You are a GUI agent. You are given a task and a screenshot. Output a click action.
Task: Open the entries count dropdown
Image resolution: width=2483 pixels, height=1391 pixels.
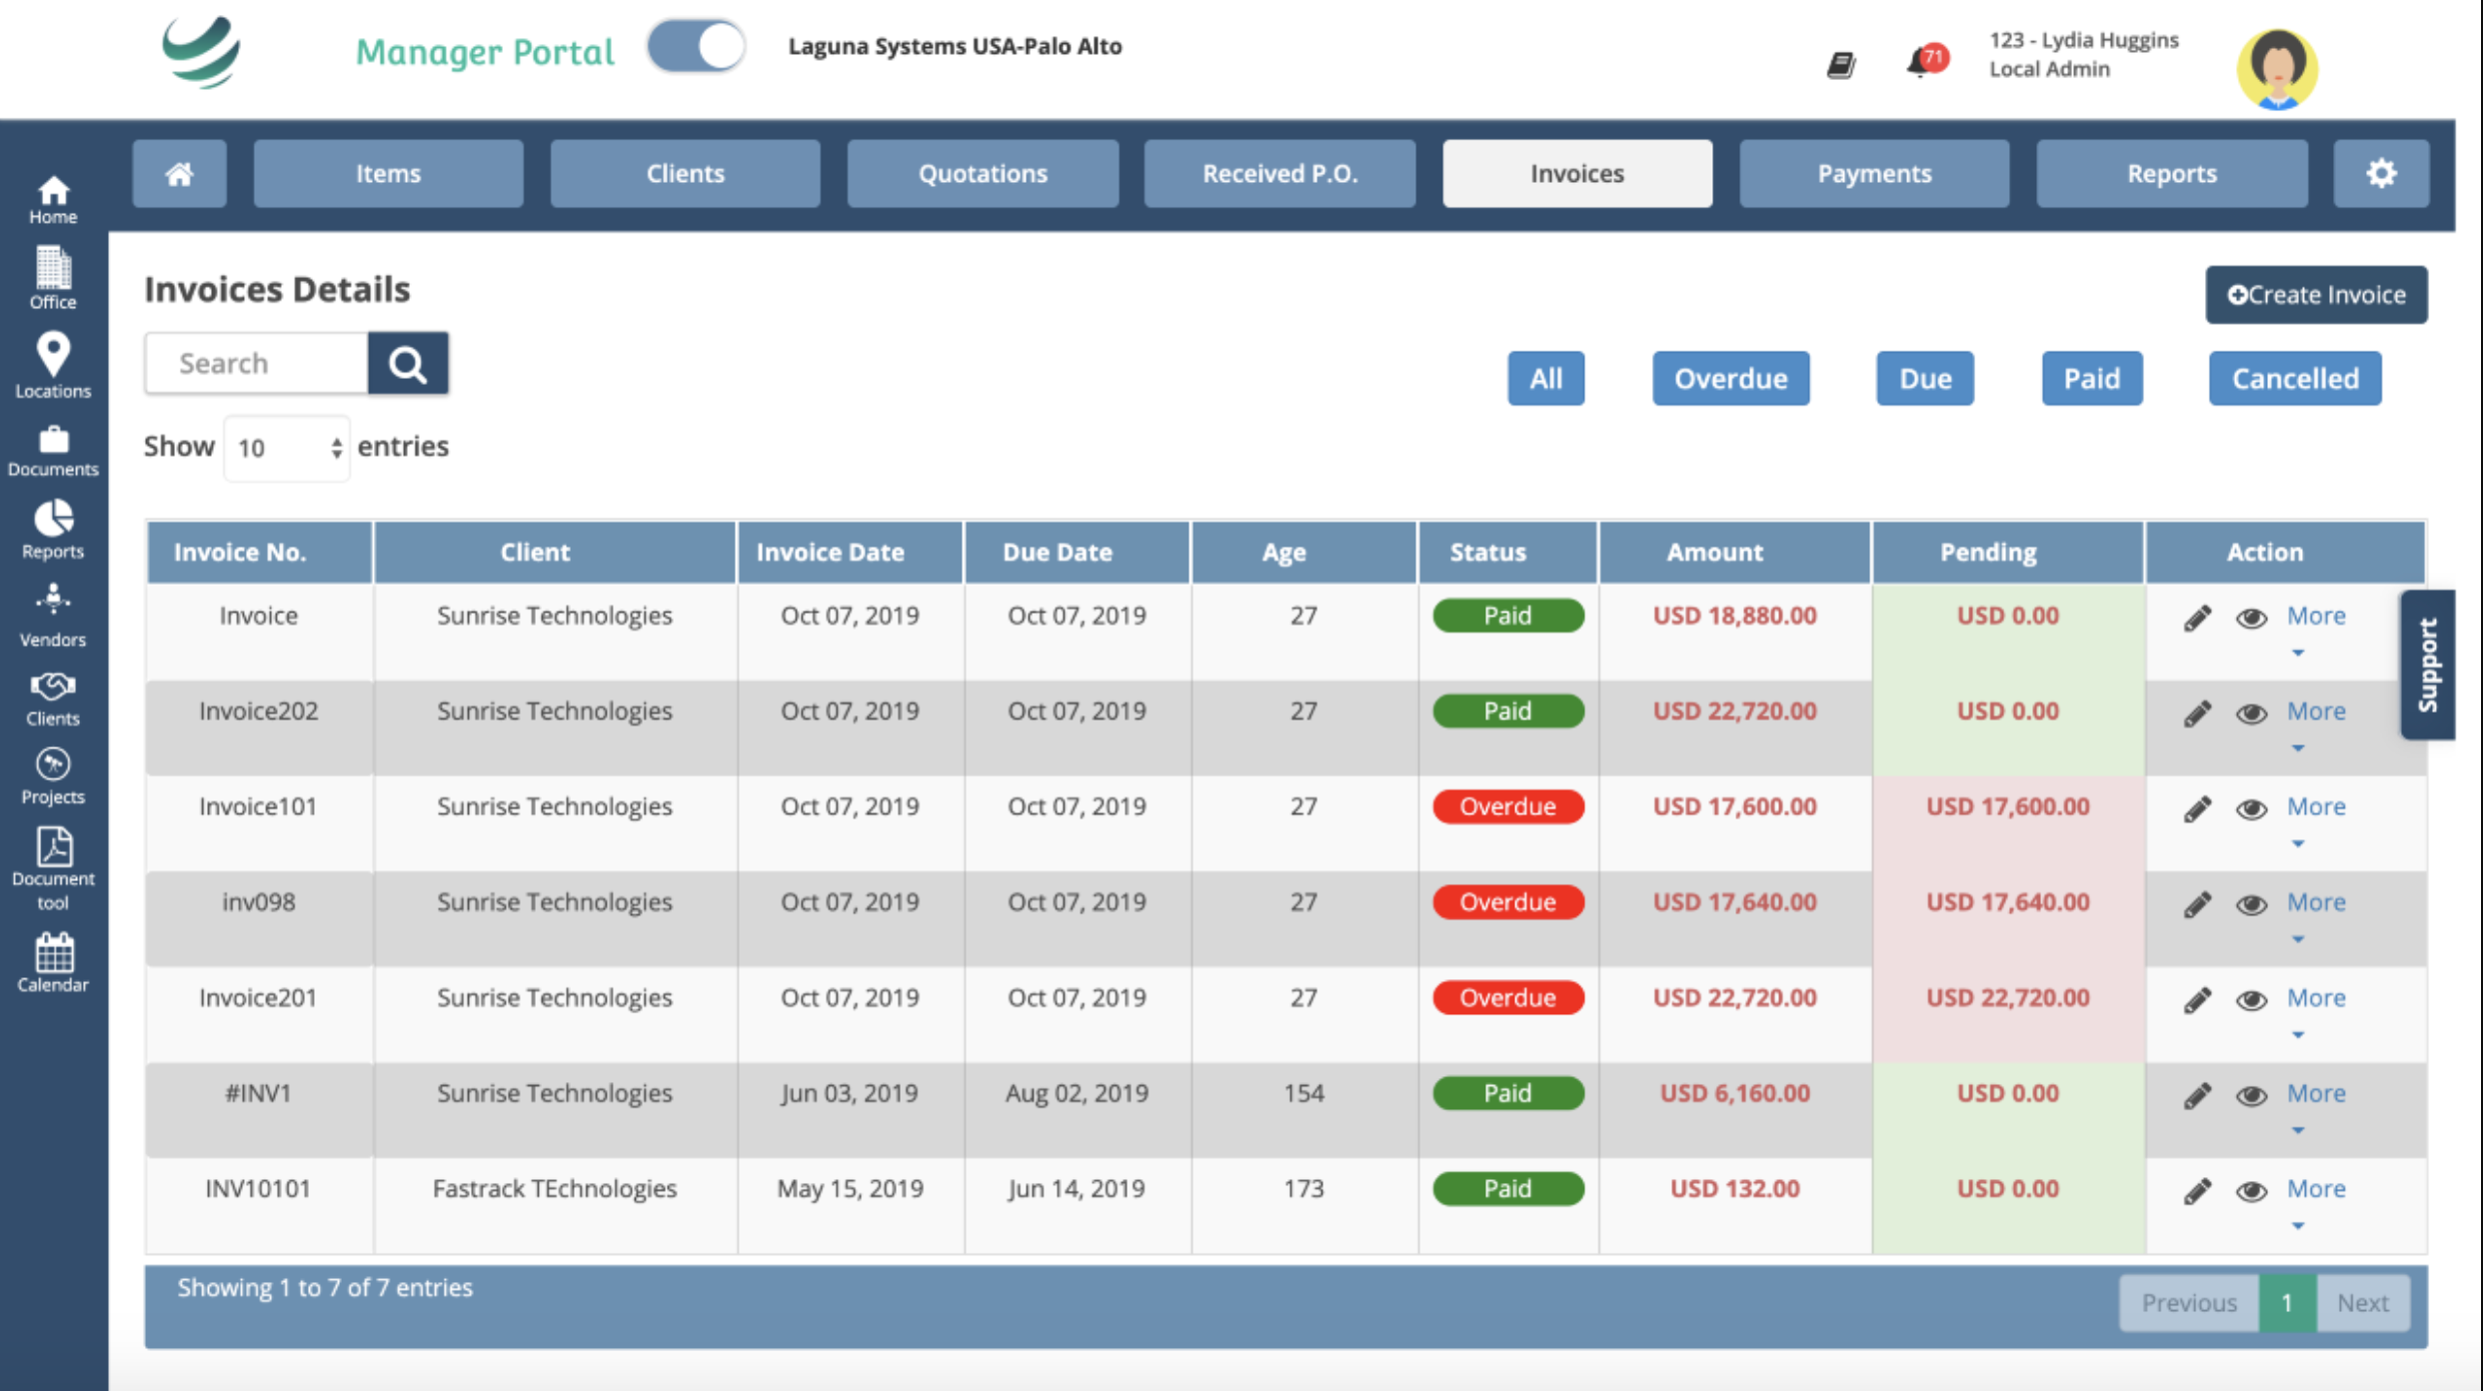pos(287,448)
